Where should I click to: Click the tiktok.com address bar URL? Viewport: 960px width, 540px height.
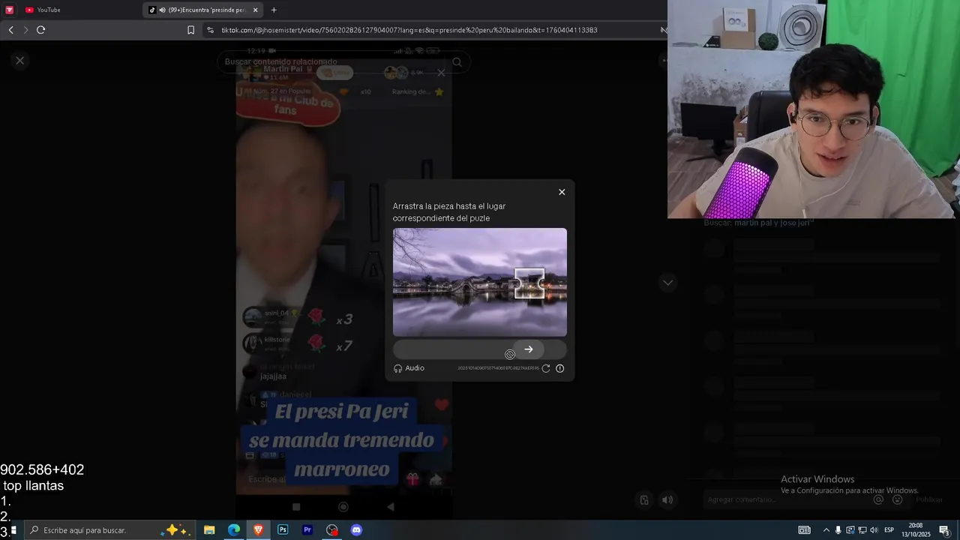point(409,30)
